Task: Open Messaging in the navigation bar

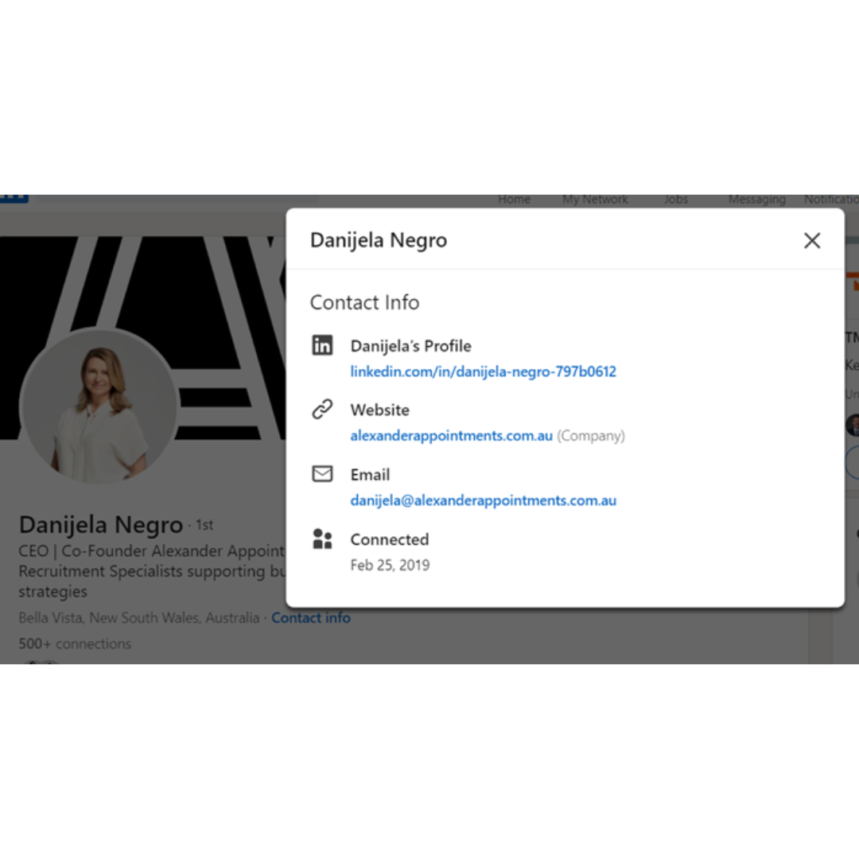Action: point(756,200)
